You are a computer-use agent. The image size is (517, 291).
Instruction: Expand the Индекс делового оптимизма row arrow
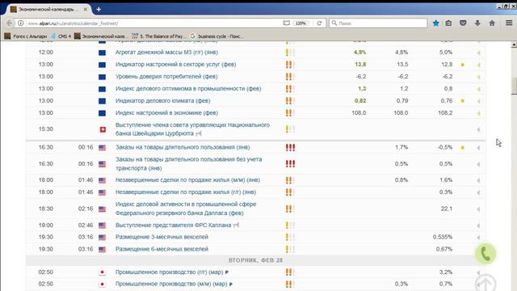[x=478, y=89]
